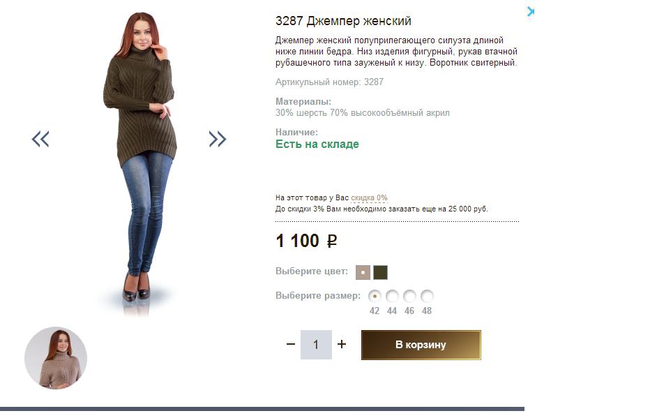Open the round beige sweater thumbnail
657x418 pixels.
(56, 358)
